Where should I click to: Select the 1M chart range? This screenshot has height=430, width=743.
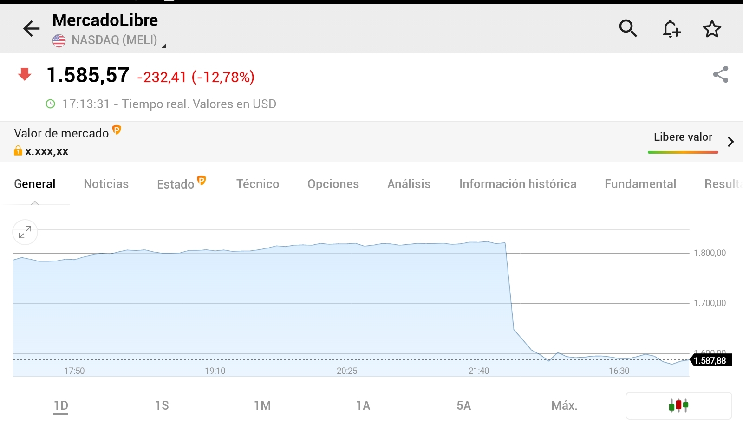262,406
